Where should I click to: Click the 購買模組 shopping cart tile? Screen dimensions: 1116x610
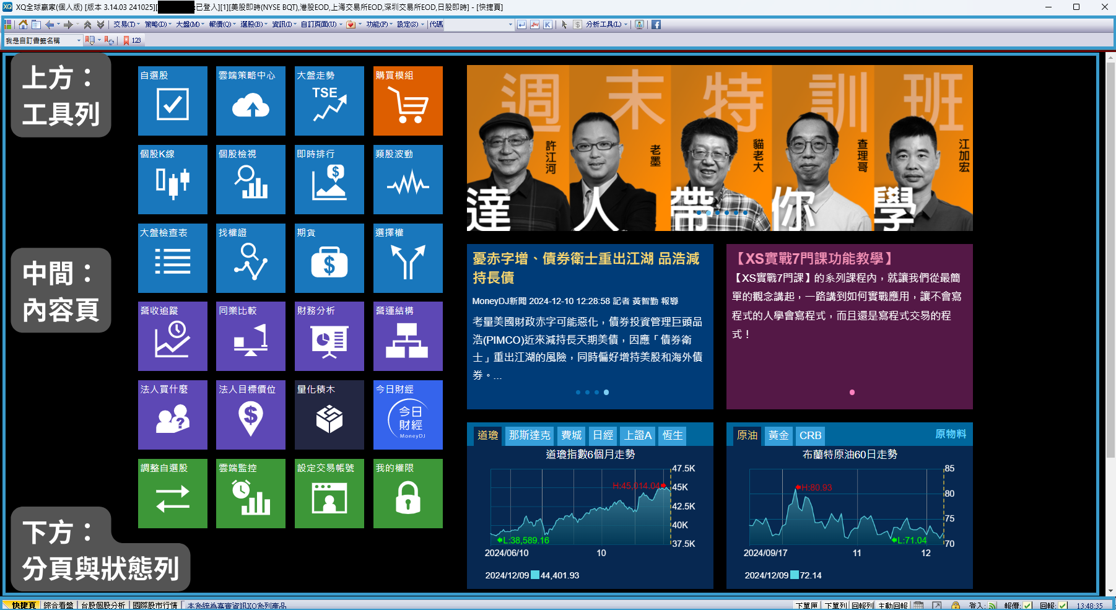(408, 101)
